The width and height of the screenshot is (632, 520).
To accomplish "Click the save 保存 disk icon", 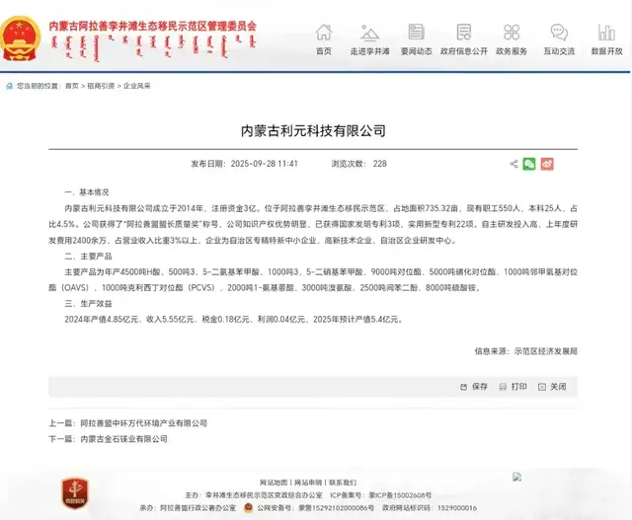I will point(463,387).
